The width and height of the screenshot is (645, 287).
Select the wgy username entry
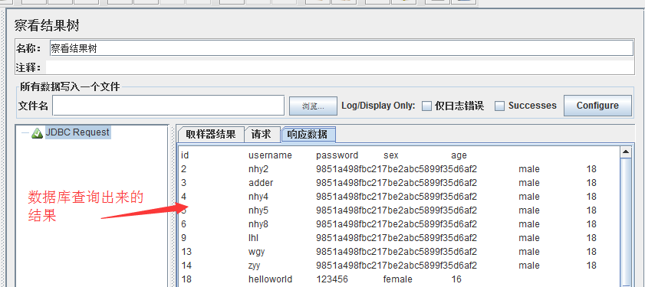(256, 252)
